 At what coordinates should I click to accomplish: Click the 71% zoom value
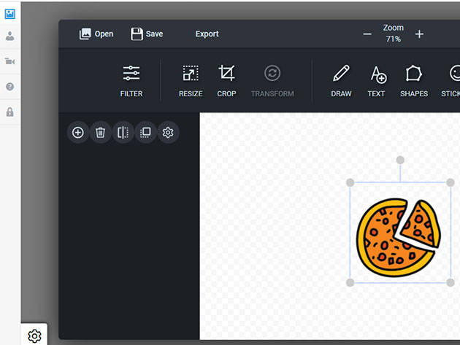tap(393, 39)
